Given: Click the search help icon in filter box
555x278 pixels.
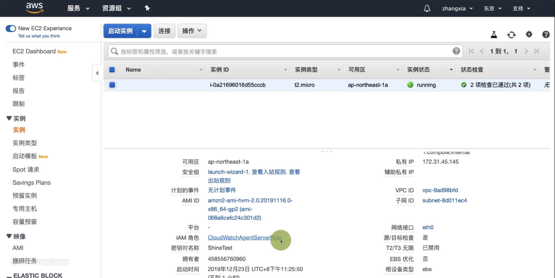Looking at the screenshot, I should coord(456,51).
